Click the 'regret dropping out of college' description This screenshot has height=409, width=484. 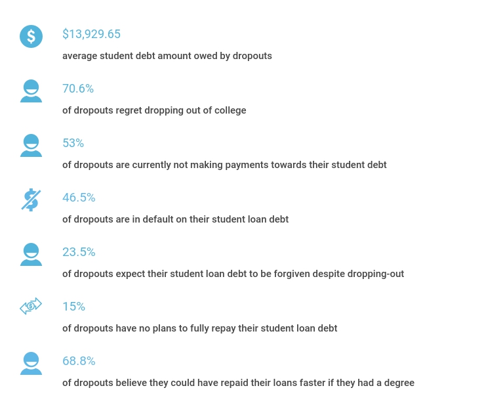click(154, 110)
